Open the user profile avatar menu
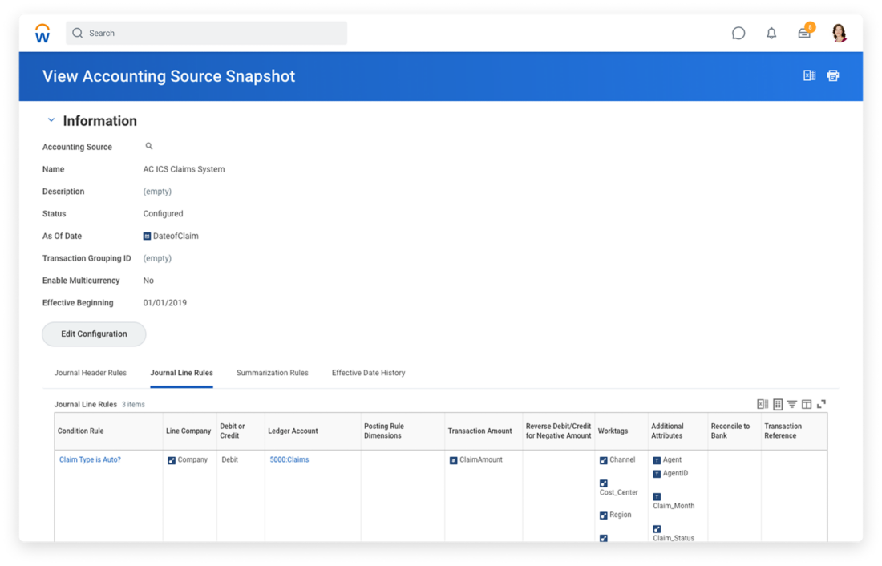 [839, 33]
